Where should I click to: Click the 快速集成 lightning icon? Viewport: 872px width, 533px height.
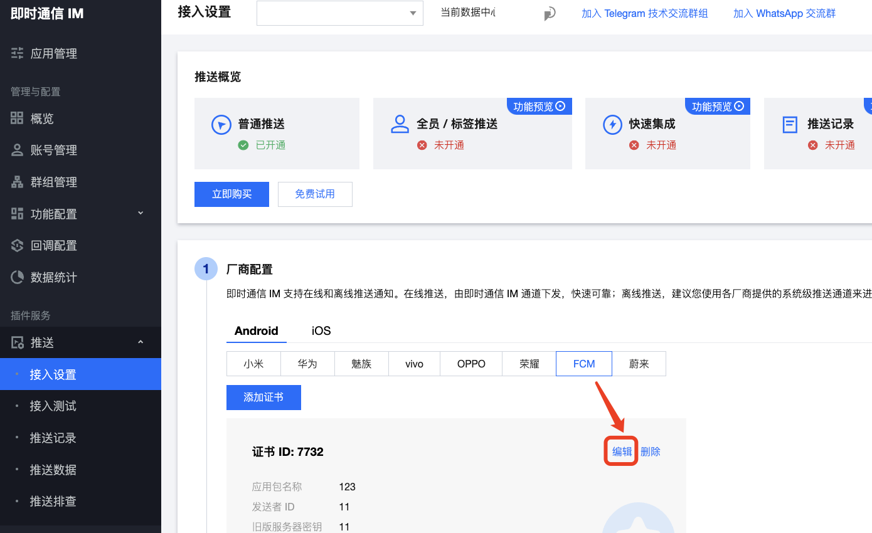(x=612, y=124)
